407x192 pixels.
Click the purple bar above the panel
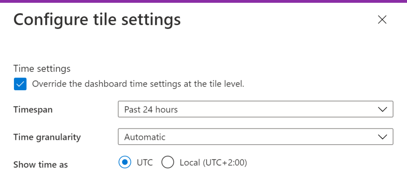(x=203, y=1)
